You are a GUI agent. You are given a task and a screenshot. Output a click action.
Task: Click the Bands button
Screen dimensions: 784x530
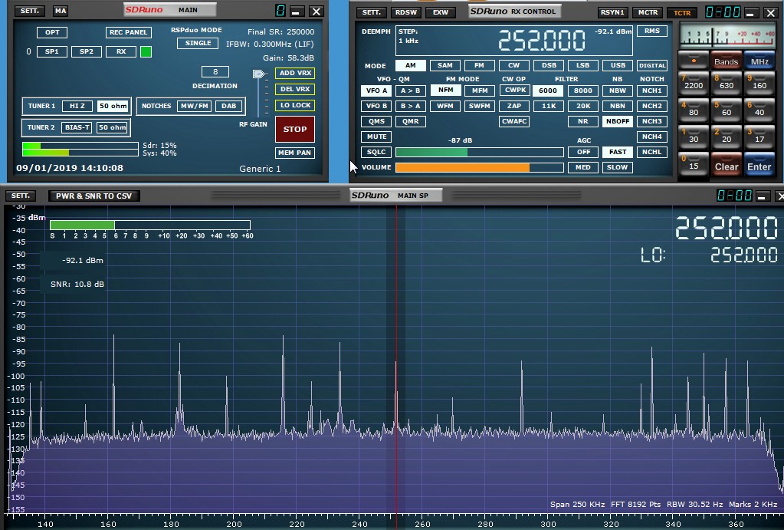pos(726,61)
